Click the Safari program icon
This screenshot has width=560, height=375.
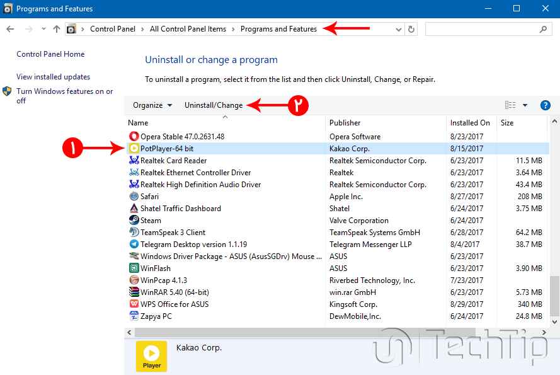coord(134,197)
